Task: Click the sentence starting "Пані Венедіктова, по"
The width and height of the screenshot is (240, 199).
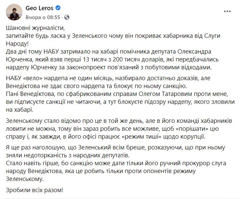Action: pos(120,102)
